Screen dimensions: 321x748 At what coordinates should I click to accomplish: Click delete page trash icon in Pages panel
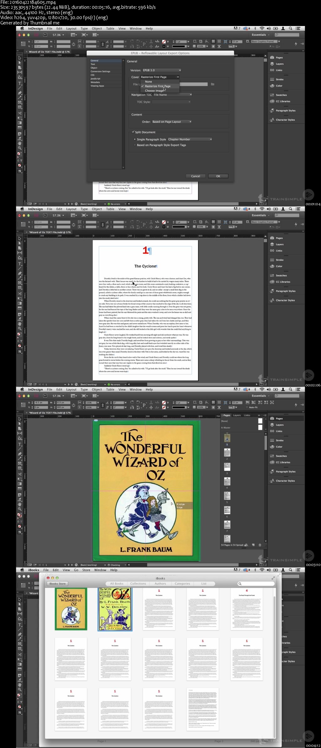260,545
